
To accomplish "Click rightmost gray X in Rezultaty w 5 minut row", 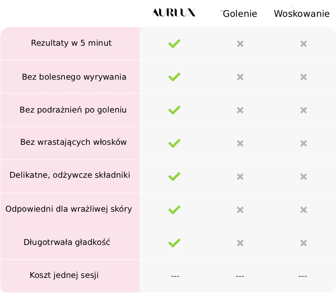I will [x=303, y=44].
